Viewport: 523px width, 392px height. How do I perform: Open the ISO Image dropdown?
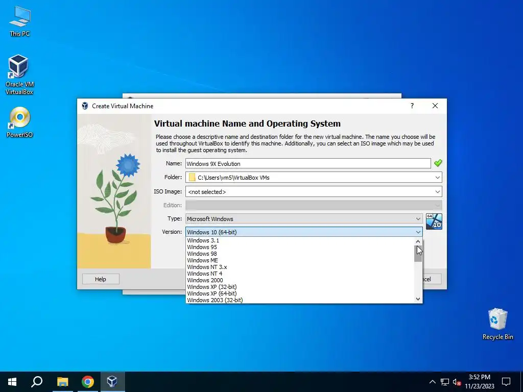click(x=314, y=192)
